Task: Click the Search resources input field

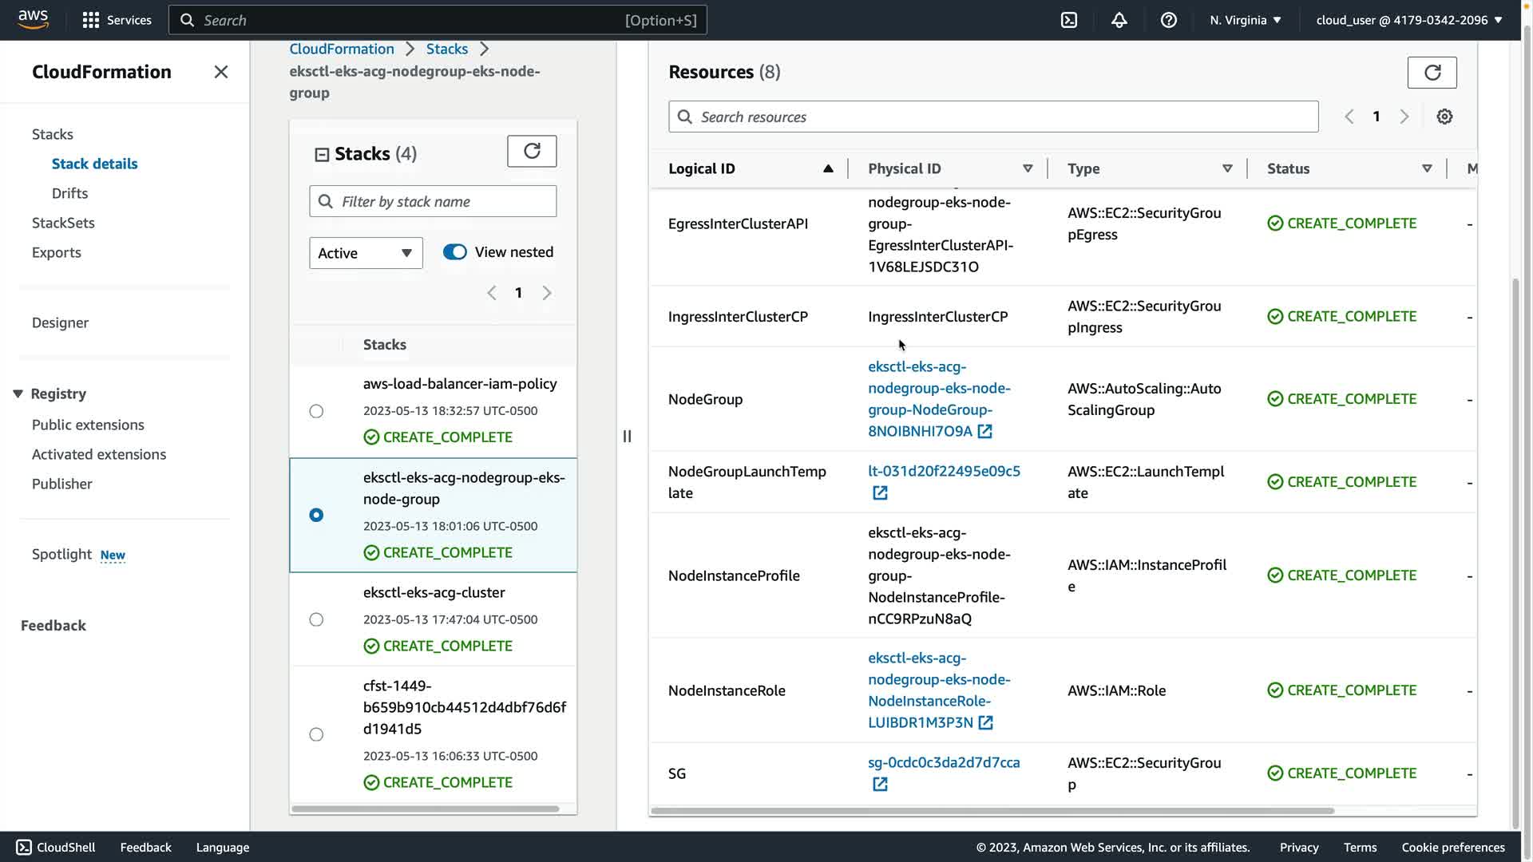Action: [993, 117]
